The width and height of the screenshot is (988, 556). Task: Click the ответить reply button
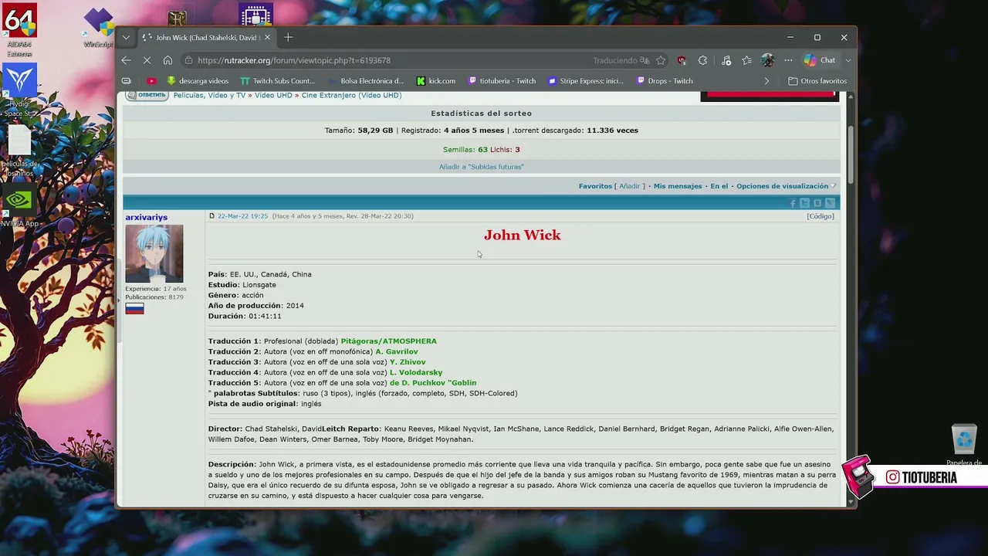pos(147,95)
